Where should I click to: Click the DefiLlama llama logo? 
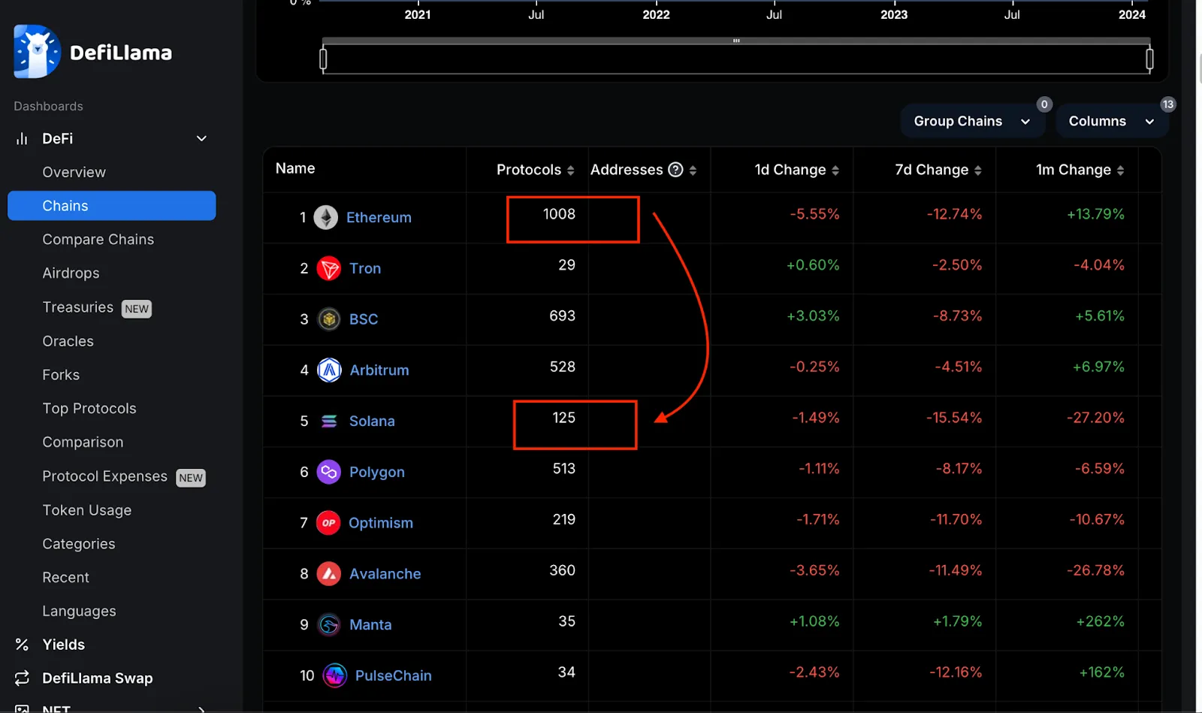pos(36,52)
